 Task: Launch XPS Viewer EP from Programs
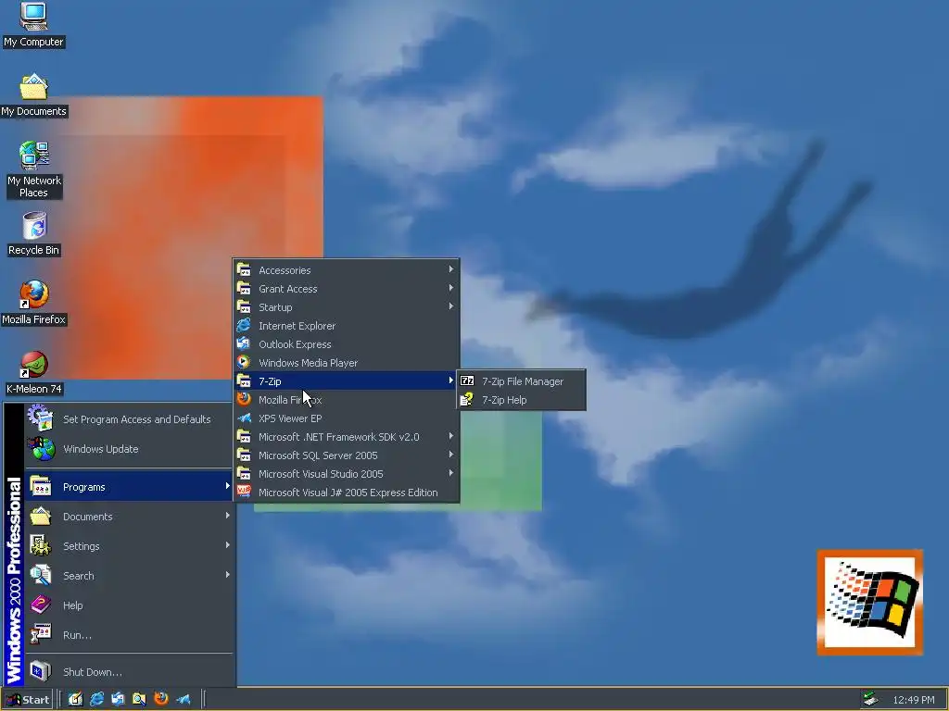[x=347, y=418]
